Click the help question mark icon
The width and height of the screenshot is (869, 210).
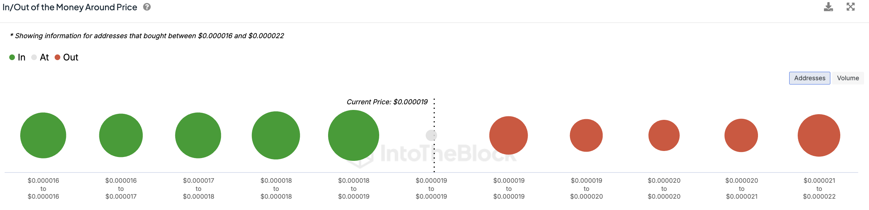tap(147, 7)
